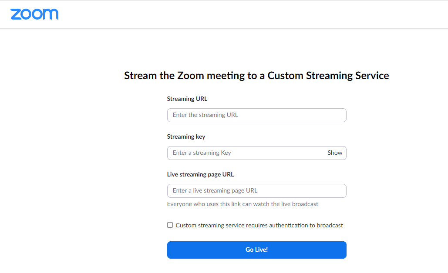Click the Zoom logo in the header
This screenshot has width=448, height=273.
(34, 14)
